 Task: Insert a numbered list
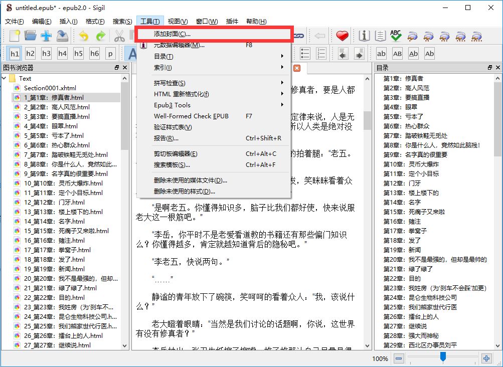[321, 54]
